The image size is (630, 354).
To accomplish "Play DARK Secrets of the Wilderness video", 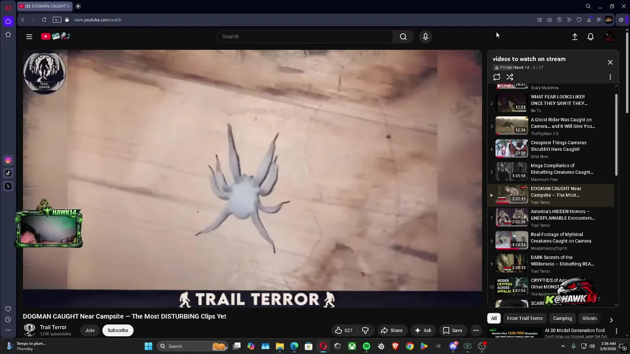I will click(x=551, y=264).
